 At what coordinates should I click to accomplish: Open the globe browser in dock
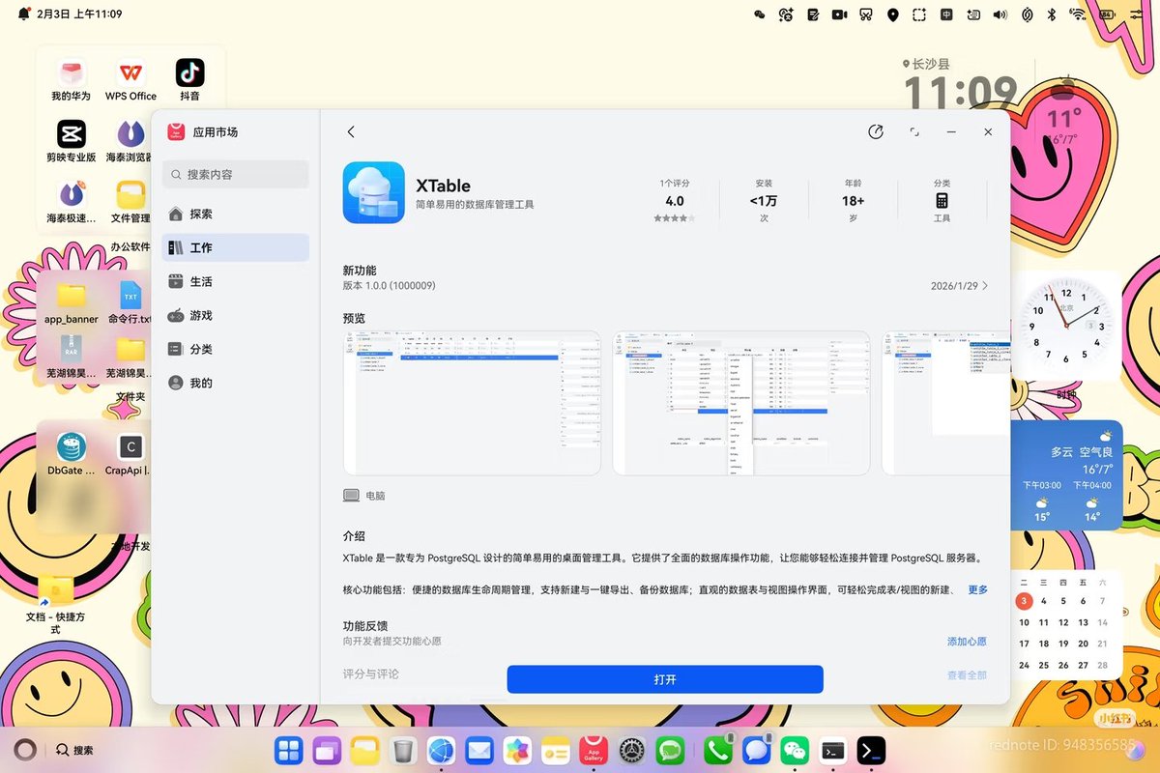(x=441, y=749)
